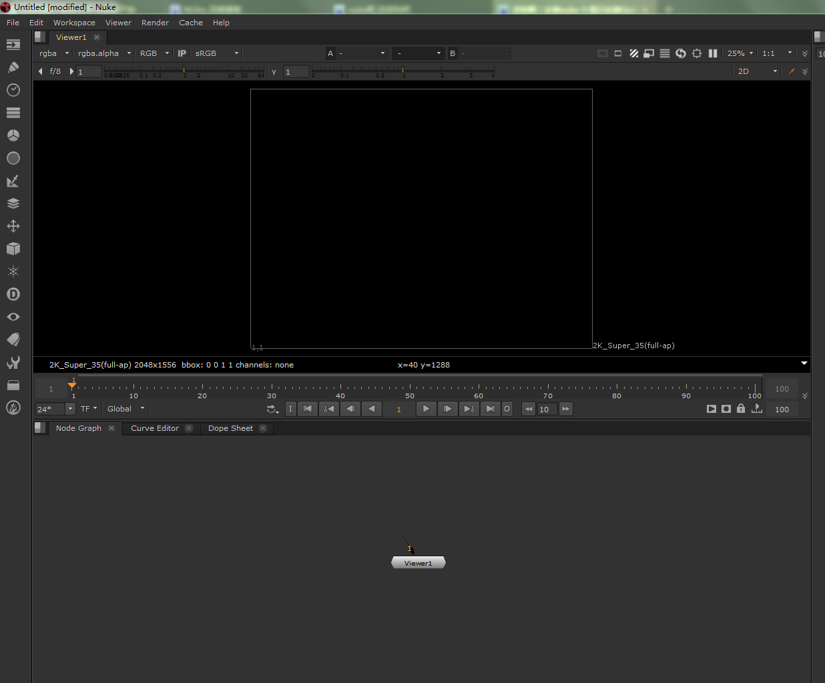Switch to the Curve Editor tab
Screen dimensions: 825x683
pyautogui.click(x=155, y=428)
